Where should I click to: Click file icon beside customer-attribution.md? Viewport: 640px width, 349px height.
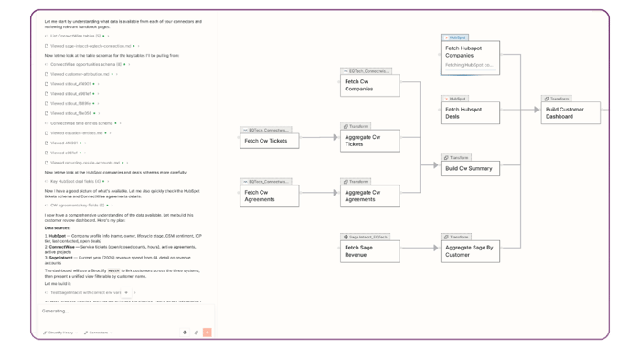point(47,74)
